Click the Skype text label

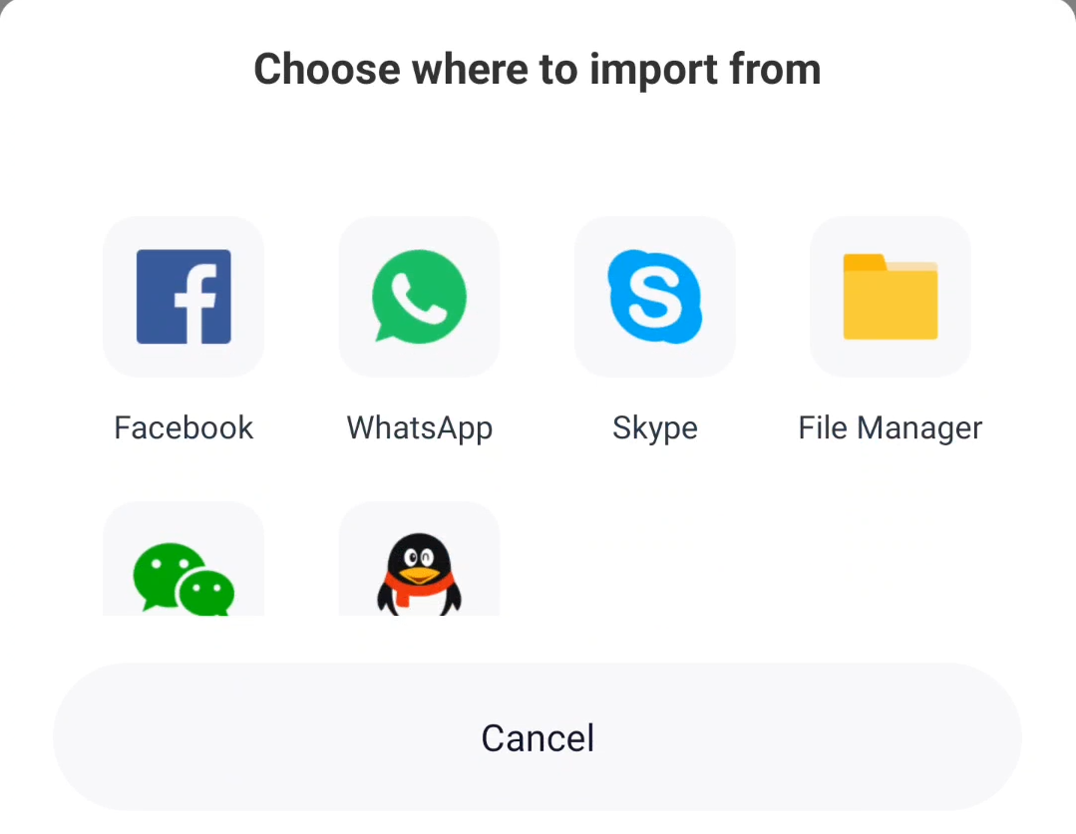pos(654,428)
